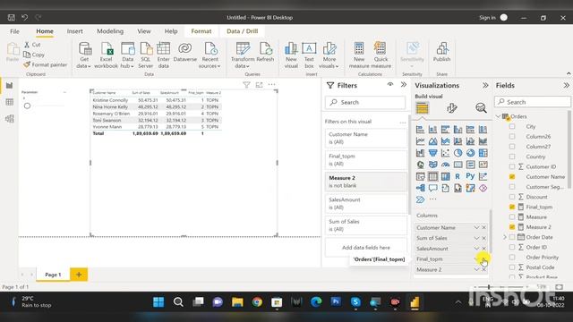This screenshot has width=573, height=322.
Task: Check the Postal Code field checkbox
Action: coord(512,267)
